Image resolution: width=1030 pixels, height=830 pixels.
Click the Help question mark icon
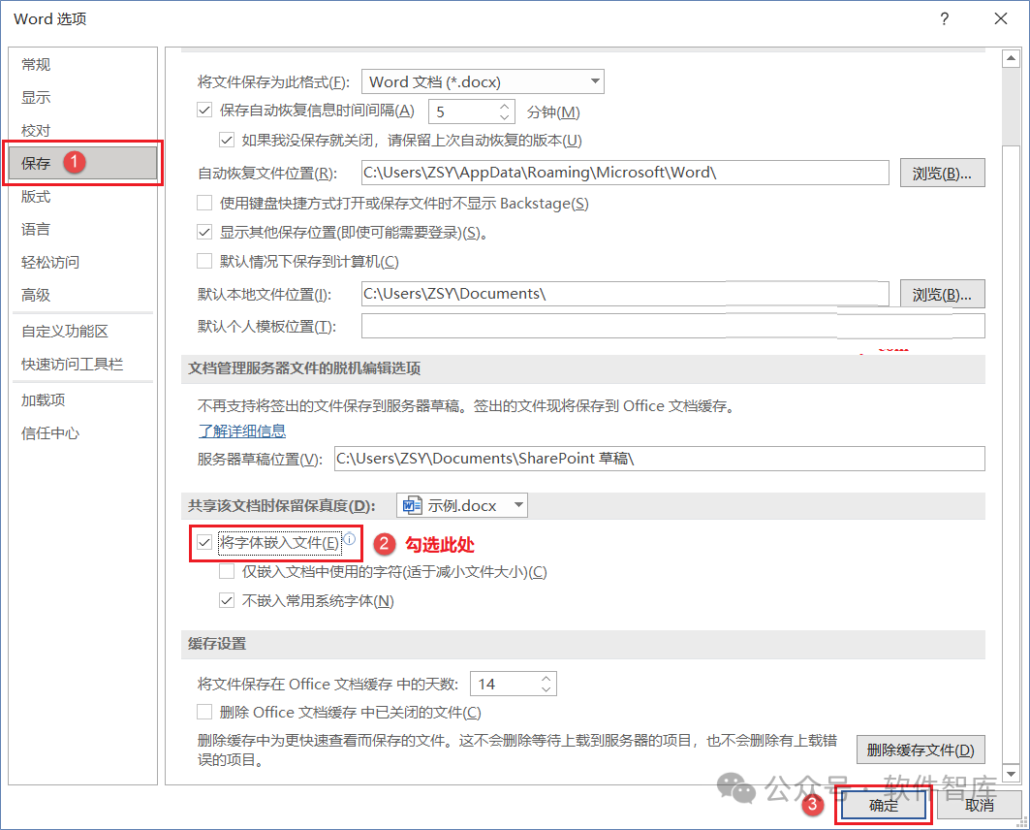[x=944, y=18]
